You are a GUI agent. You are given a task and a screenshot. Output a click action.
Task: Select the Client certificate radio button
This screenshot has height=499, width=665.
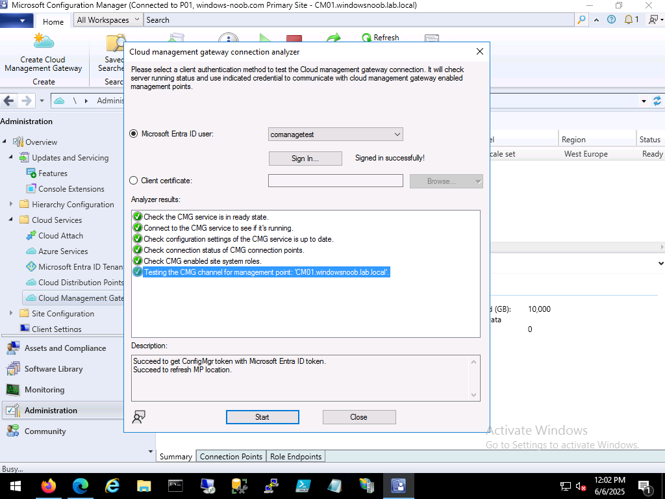click(x=134, y=181)
